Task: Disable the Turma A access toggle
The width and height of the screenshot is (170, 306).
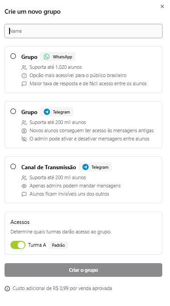Action: pyautogui.click(x=18, y=245)
